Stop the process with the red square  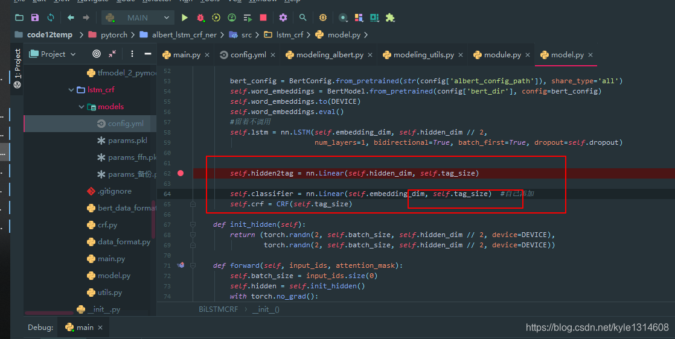coord(263,17)
